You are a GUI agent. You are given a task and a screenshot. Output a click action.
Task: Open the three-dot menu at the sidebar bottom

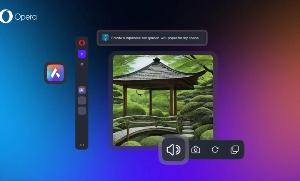(x=82, y=145)
